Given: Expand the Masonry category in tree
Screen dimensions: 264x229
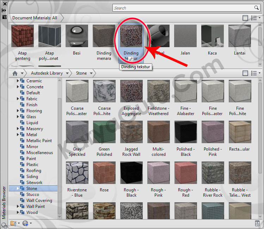Looking at the screenshot, I should pos(18,129).
